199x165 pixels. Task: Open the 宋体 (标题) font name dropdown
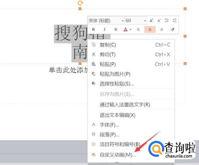click(x=123, y=20)
